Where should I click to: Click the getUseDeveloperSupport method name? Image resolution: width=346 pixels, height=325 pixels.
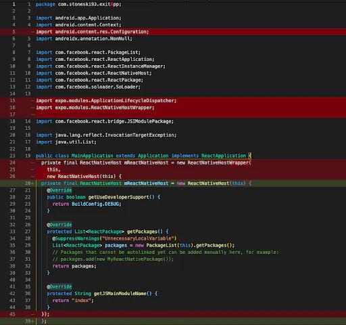pos(118,197)
